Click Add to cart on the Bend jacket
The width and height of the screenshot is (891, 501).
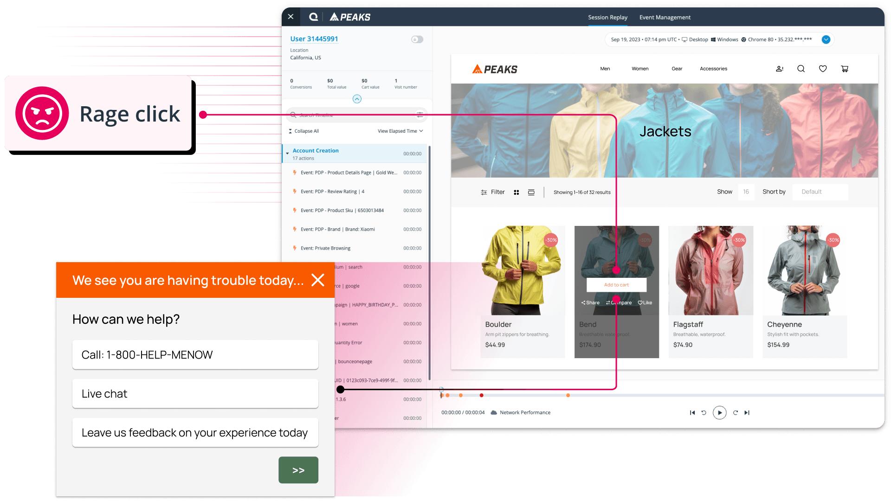pos(616,285)
